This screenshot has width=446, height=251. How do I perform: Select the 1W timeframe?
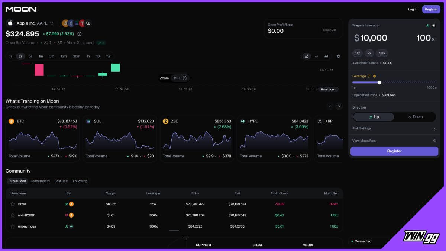[109, 57]
